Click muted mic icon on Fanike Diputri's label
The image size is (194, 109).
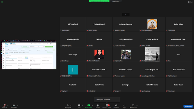click(x=88, y=31)
